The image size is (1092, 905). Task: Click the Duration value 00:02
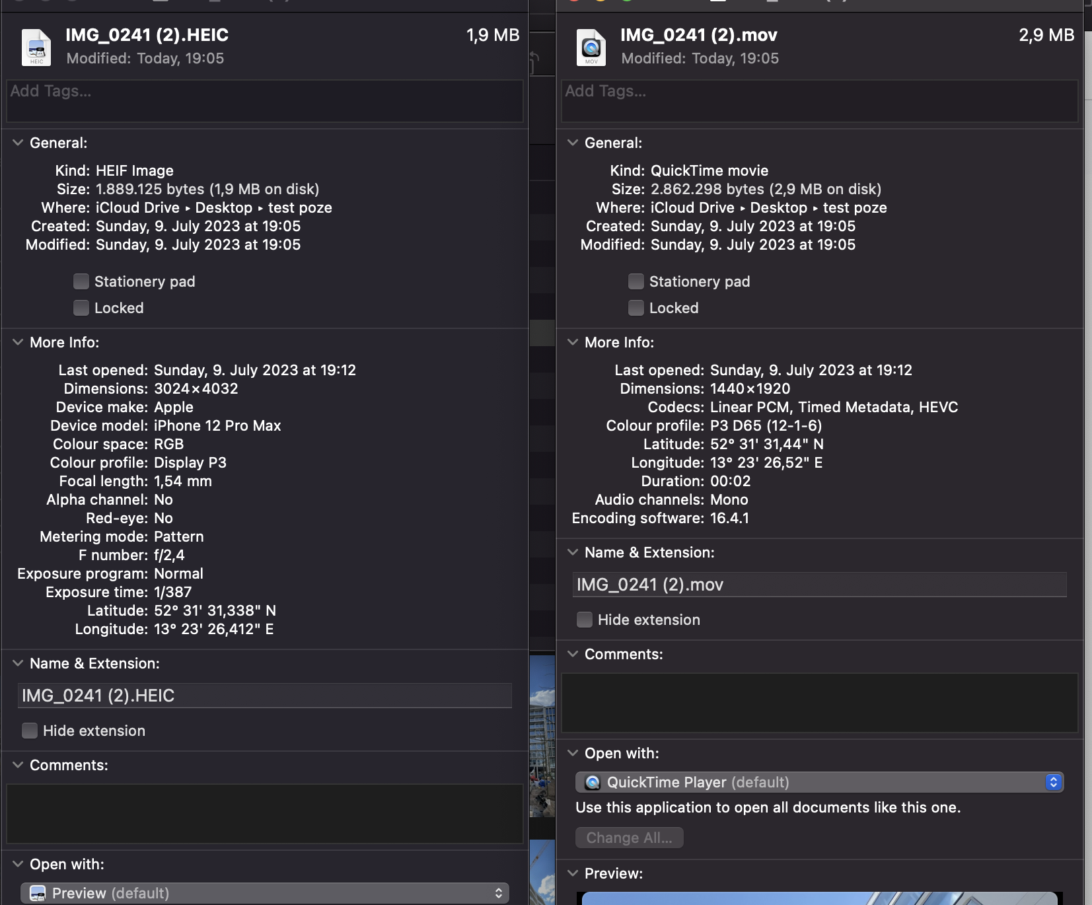731,481
